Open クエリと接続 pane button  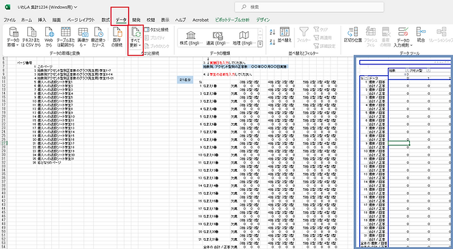click(156, 29)
